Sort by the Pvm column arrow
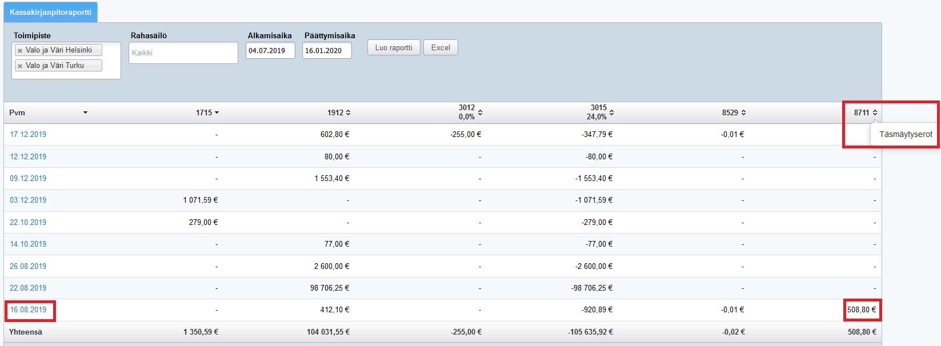The image size is (941, 346). click(x=85, y=112)
